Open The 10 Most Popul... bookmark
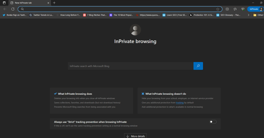Screen dimensions: 264x138 121,15
